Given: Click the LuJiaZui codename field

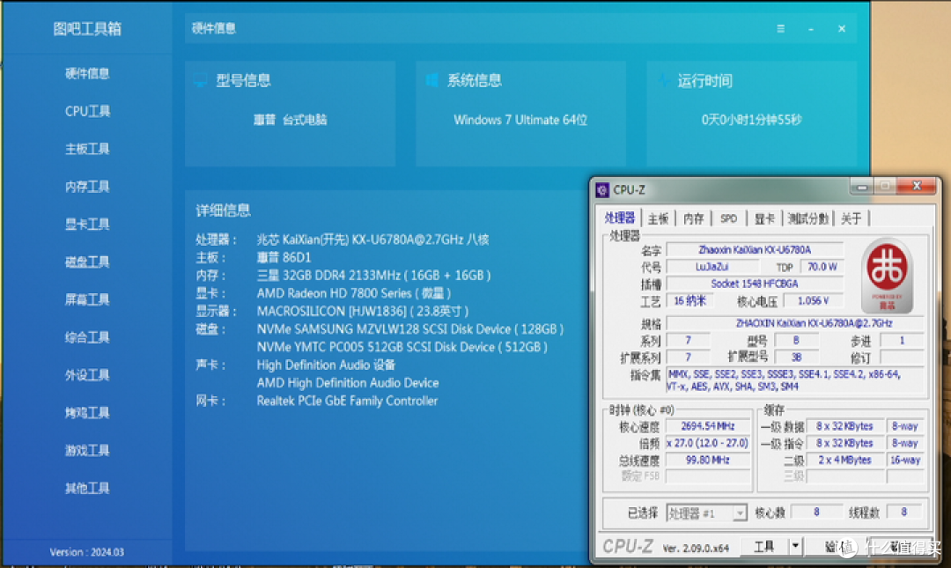Looking at the screenshot, I should [712, 267].
